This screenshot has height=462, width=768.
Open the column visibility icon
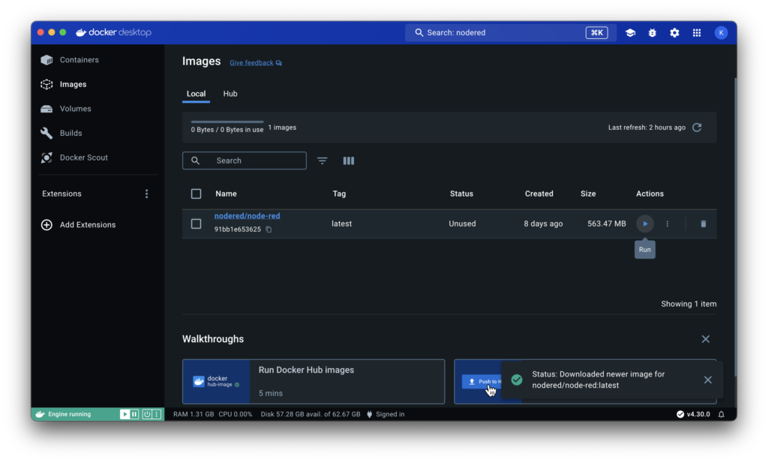coord(349,160)
